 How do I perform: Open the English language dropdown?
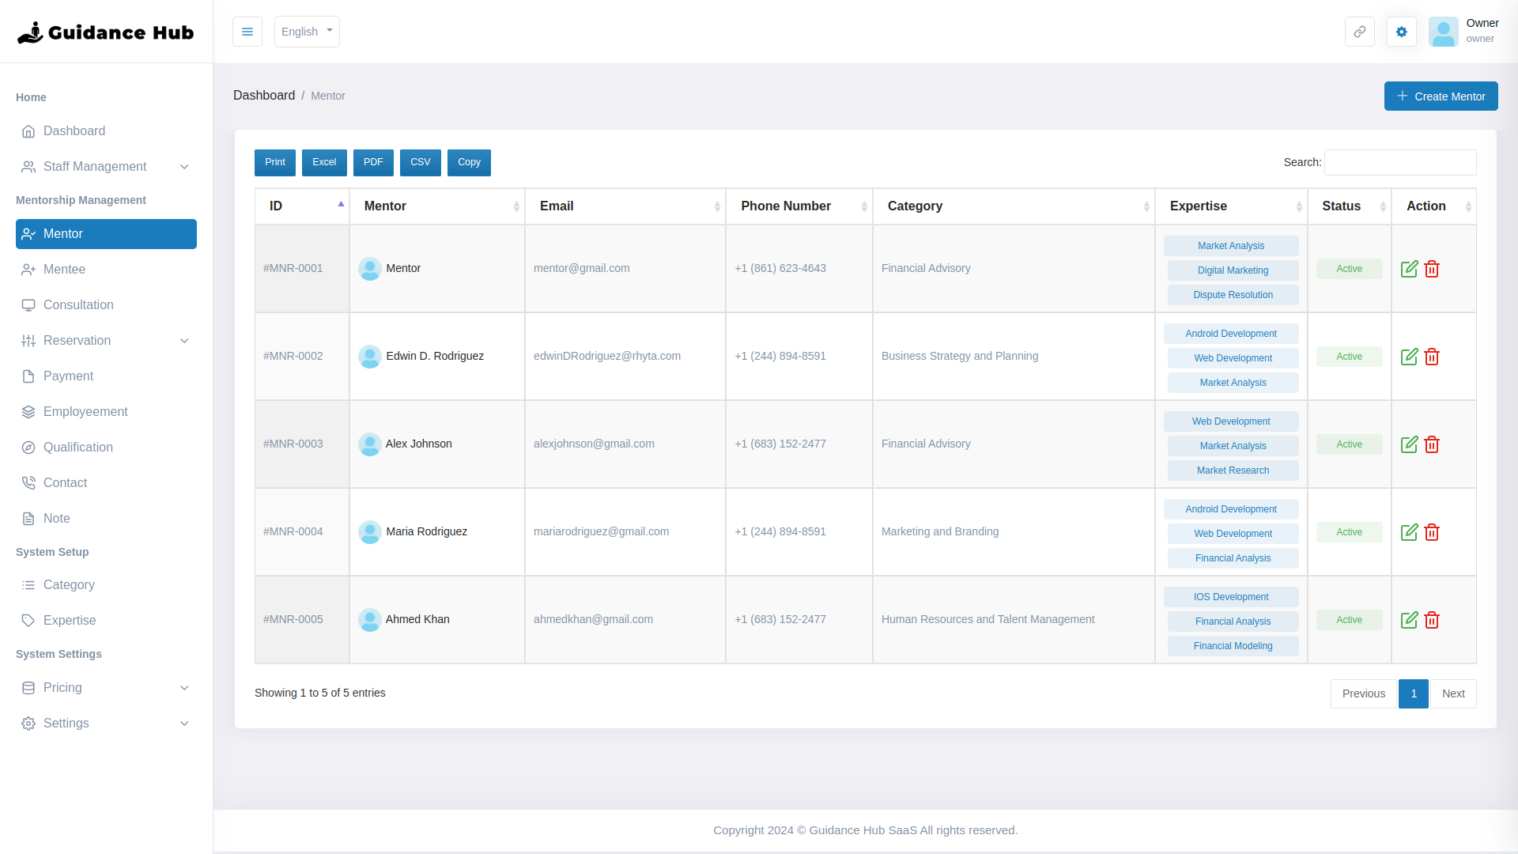pos(307,32)
